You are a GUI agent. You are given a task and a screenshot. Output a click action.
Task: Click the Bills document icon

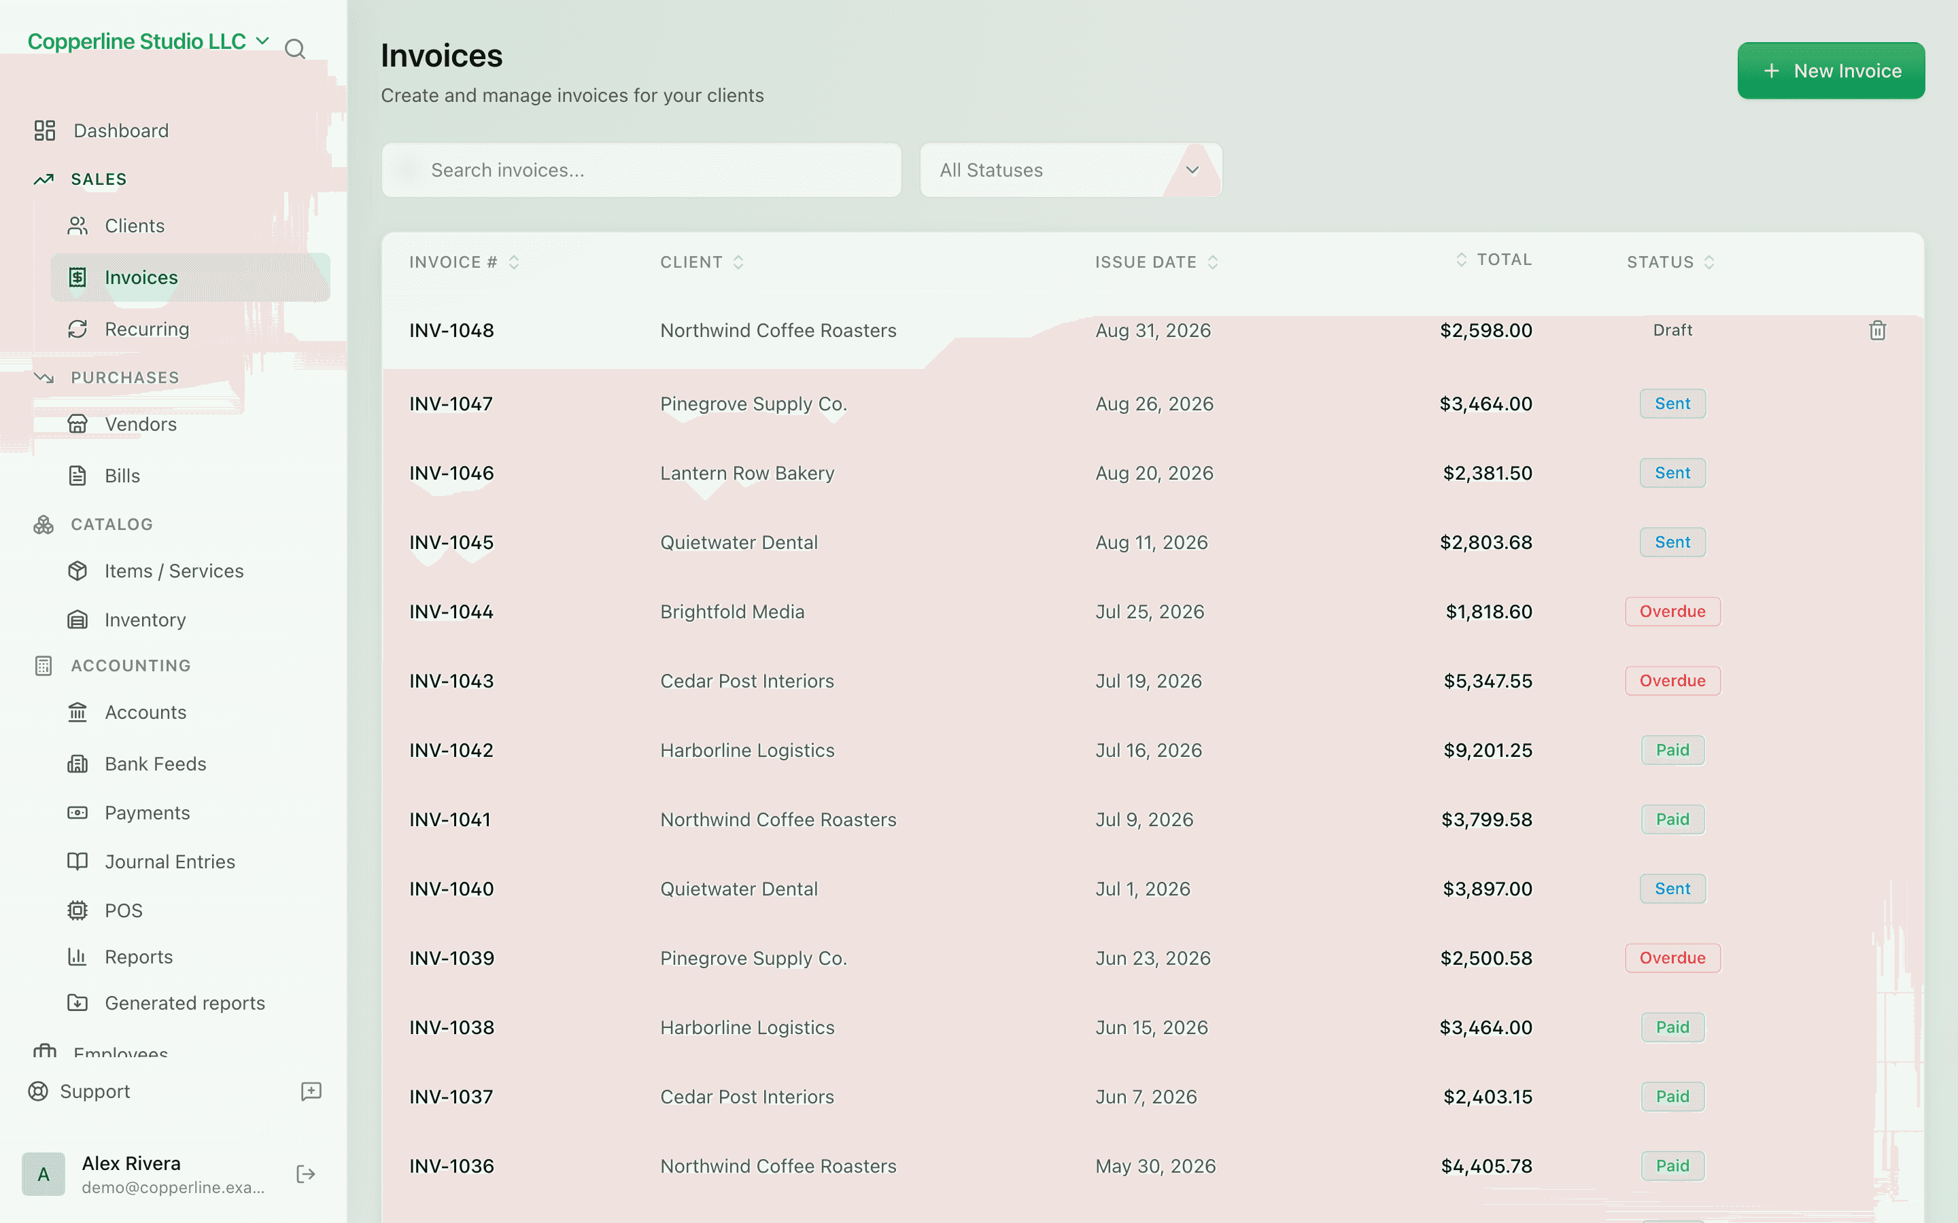coord(78,476)
